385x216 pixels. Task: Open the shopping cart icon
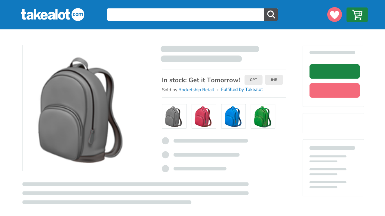coord(357,15)
